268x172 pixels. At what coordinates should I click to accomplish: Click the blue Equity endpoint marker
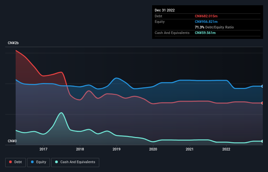pyautogui.click(x=262, y=86)
